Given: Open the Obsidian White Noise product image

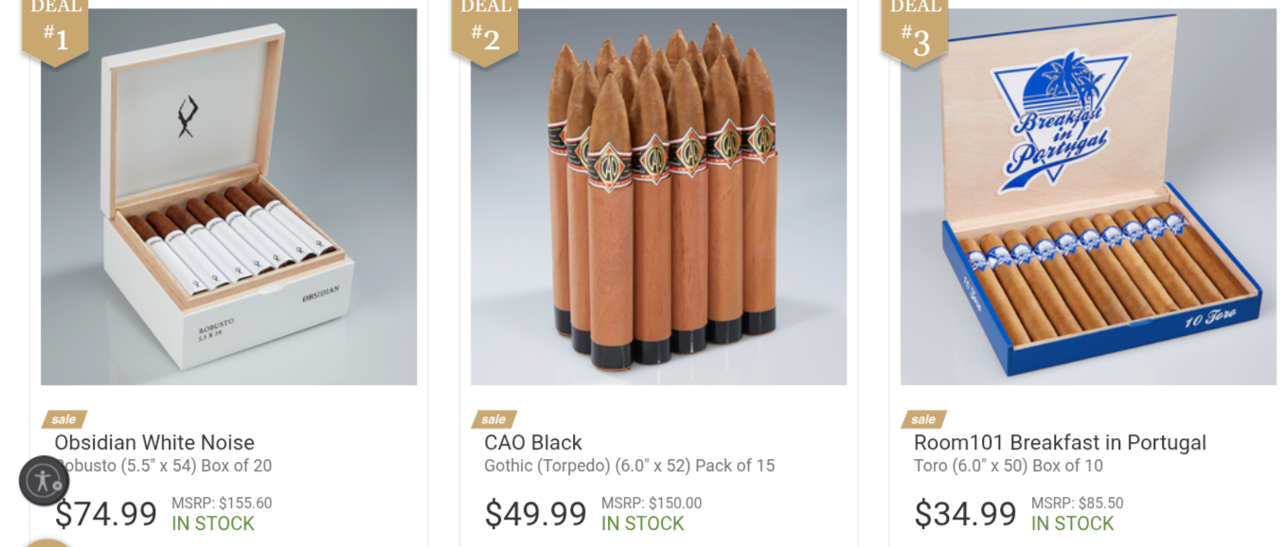Looking at the screenshot, I should pyautogui.click(x=229, y=197).
